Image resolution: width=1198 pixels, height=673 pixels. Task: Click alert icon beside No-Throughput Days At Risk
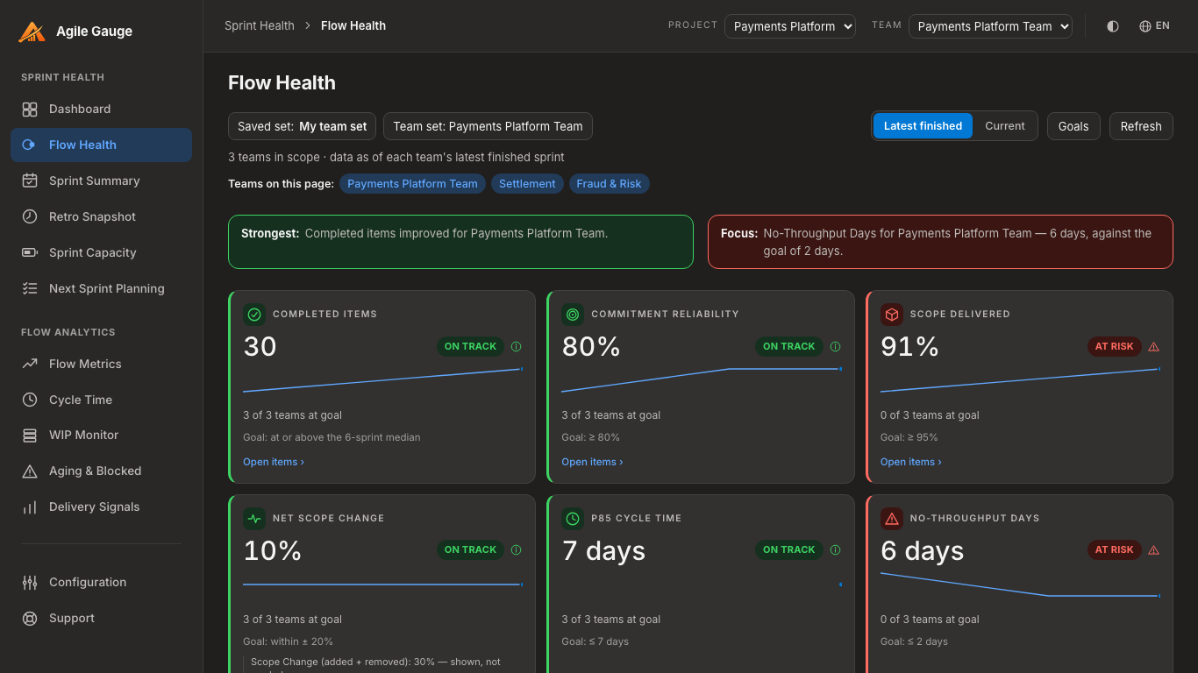point(1153,549)
